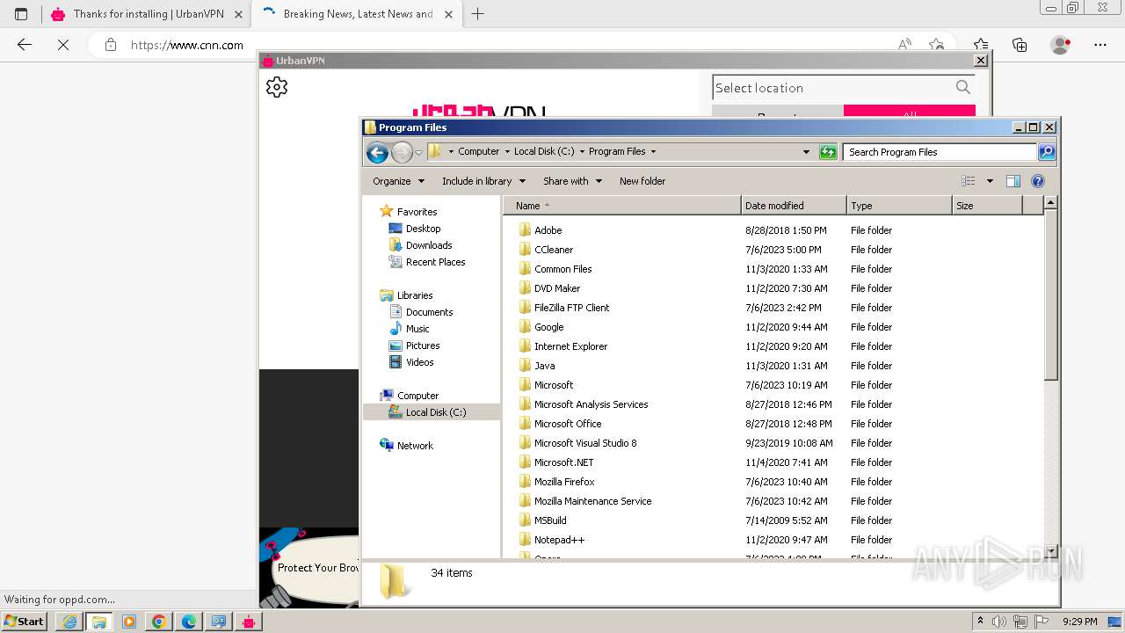This screenshot has height=633, width=1125.
Task: Open Windows Media Player taskbar icon
Action: pos(129,622)
